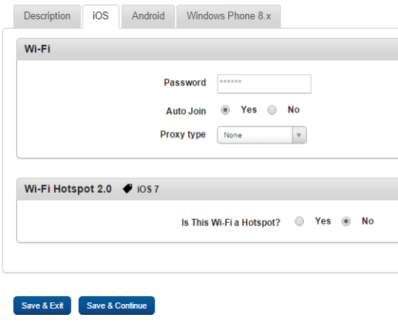Open the Proxy type dropdown arrow
Screen dimensions: 398x324
point(298,135)
